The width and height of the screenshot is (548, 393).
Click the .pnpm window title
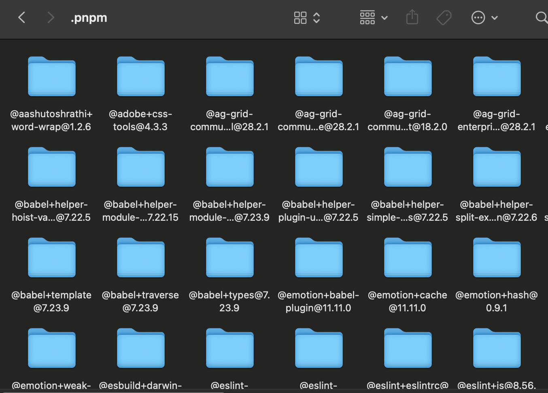point(89,18)
